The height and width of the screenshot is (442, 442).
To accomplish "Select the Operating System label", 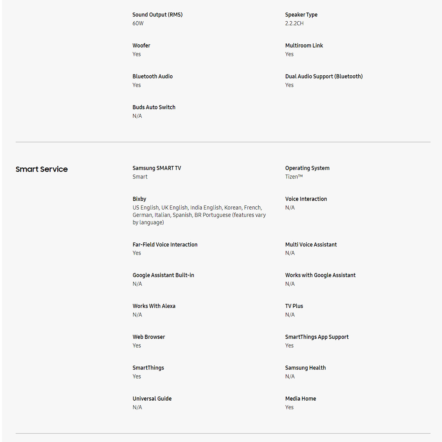I will click(x=307, y=168).
